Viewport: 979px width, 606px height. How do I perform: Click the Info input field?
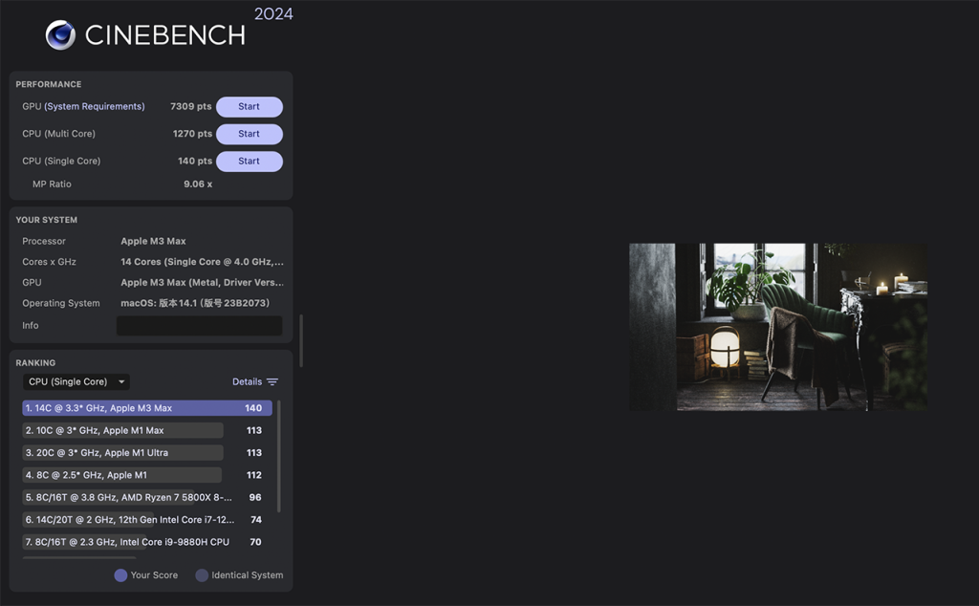coord(199,326)
